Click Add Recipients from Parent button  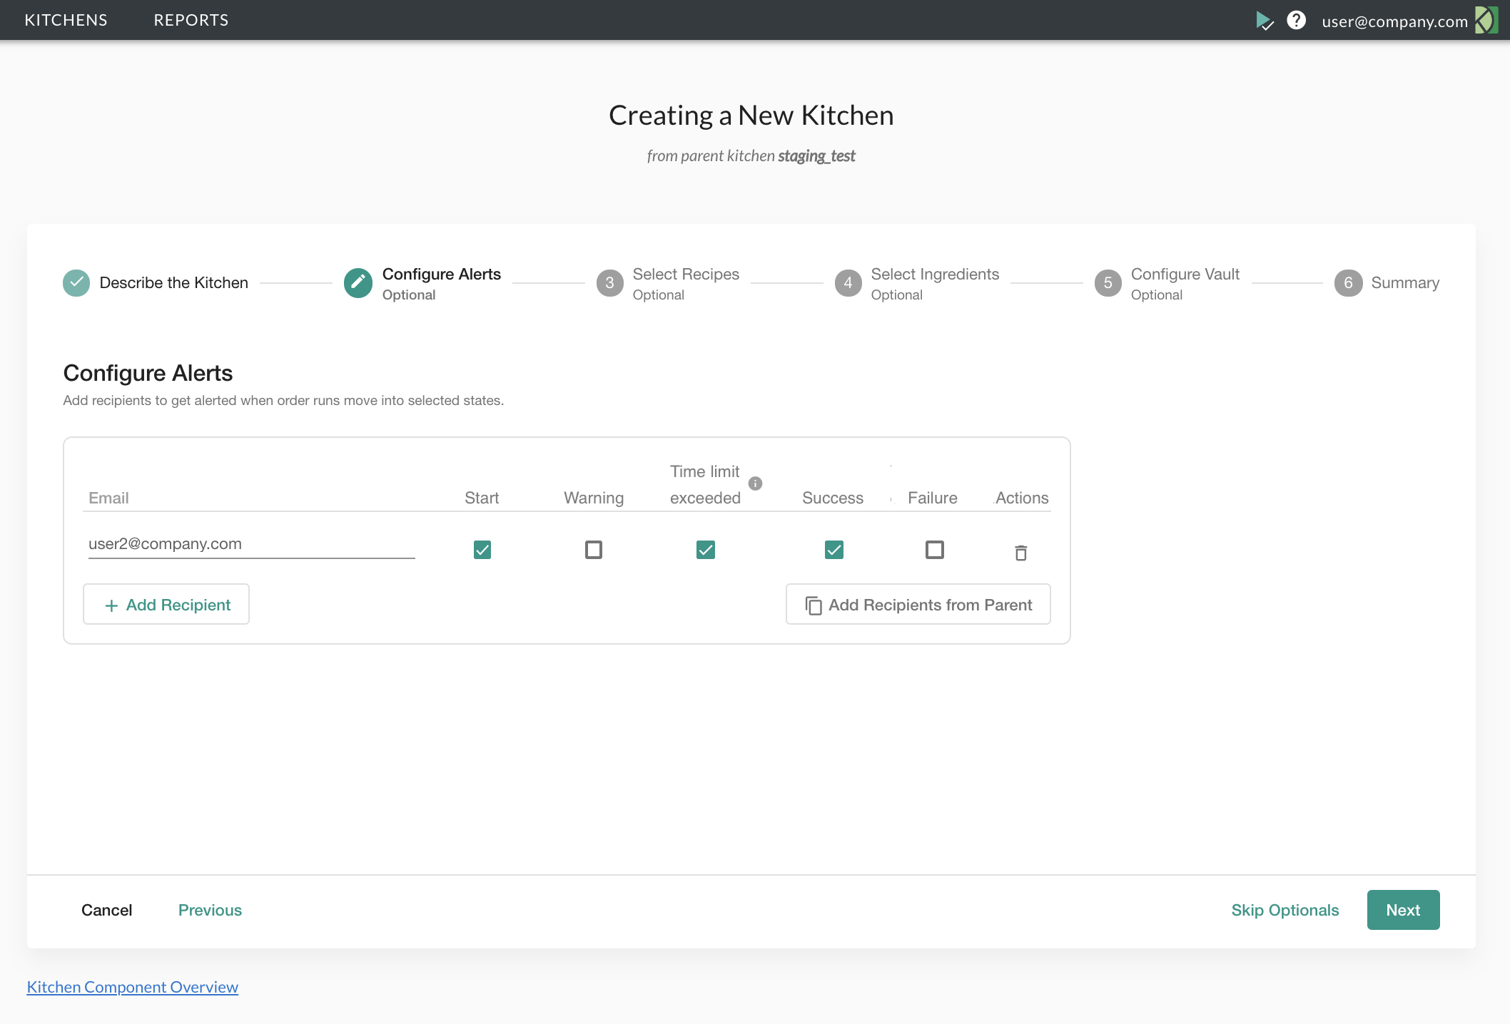(x=918, y=605)
